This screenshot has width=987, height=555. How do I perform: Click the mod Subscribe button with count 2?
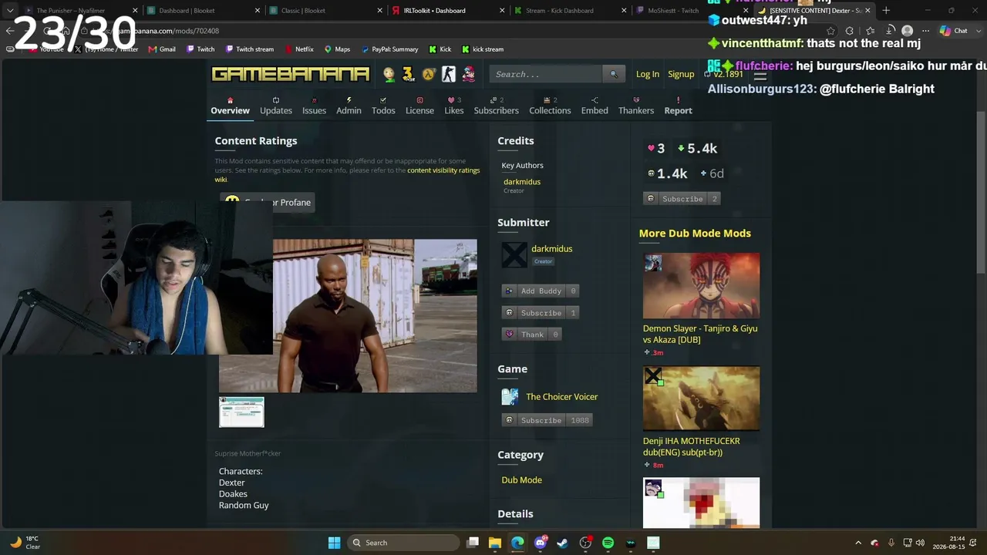[682, 199]
